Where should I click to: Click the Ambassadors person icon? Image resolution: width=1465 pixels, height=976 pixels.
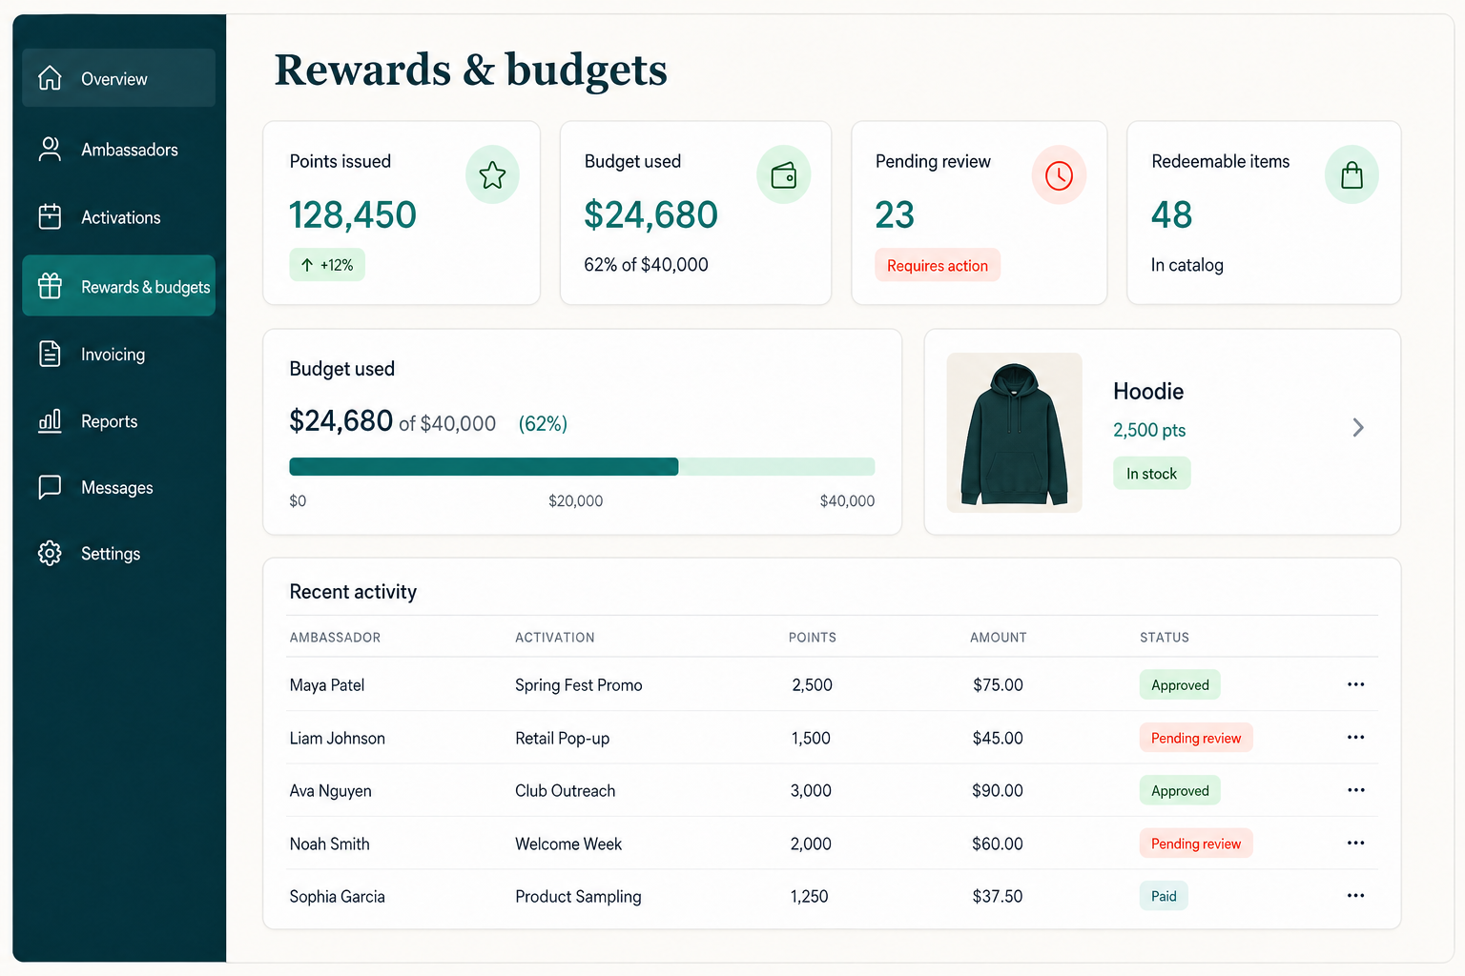(50, 149)
